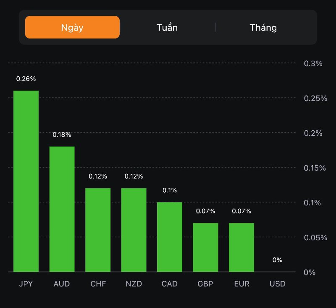Image resolution: width=336 pixels, height=308 pixels.
Task: Click the 0% value above USD
Action: 277,260
